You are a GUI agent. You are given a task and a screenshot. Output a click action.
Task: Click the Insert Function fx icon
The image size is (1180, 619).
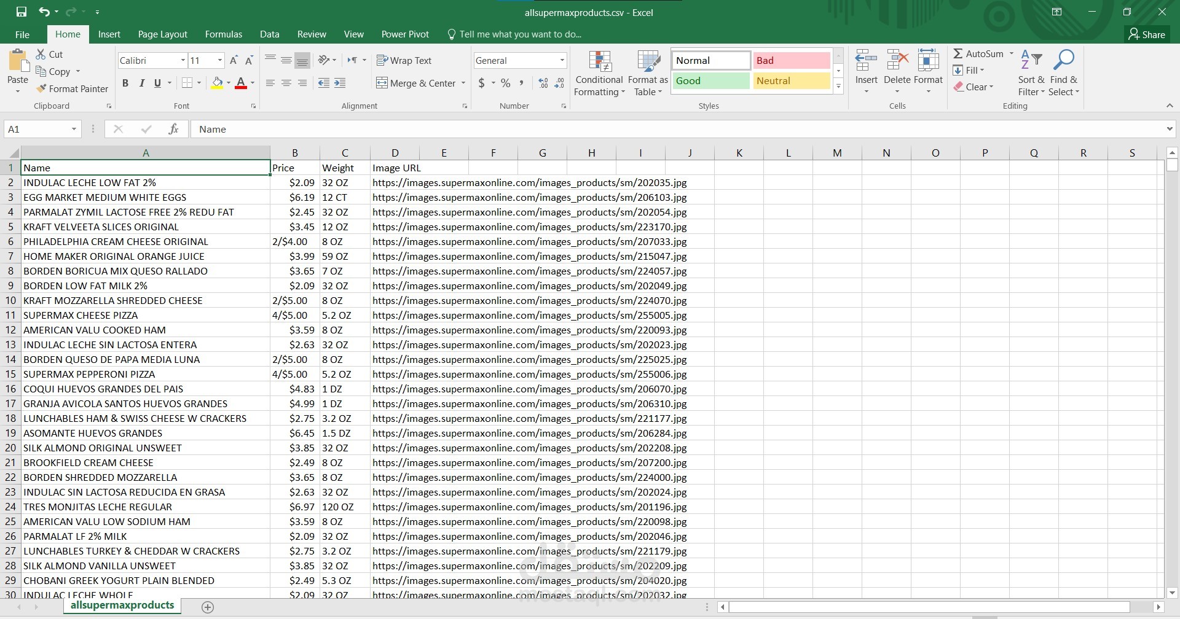click(x=174, y=129)
